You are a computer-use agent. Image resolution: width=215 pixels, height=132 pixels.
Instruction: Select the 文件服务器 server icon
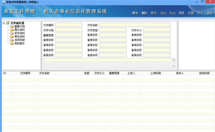[8, 23]
